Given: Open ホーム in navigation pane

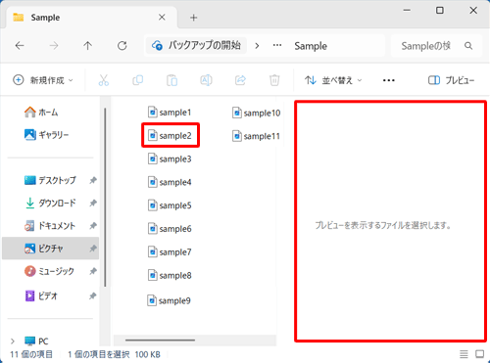Looking at the screenshot, I should [x=41, y=113].
